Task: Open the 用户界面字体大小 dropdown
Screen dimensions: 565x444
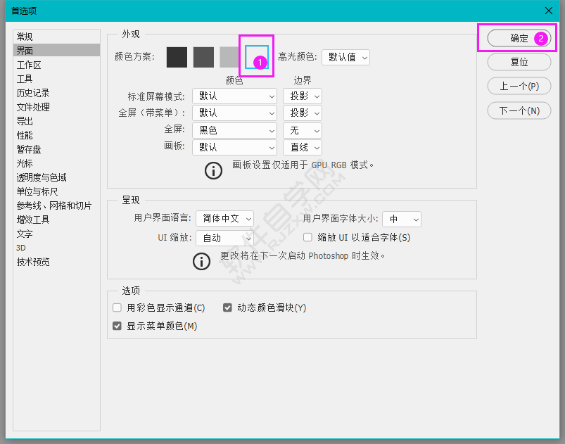Action: (x=401, y=218)
